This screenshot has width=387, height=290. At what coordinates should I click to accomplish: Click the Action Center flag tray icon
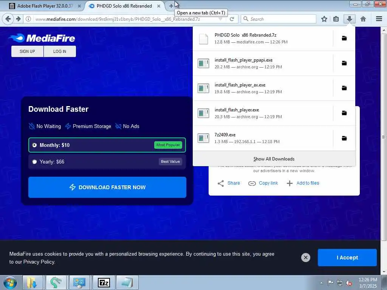[330, 283]
